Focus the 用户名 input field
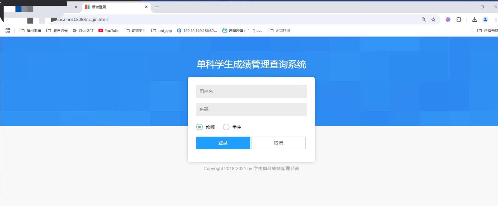Screen dimensions: 498x206 click(251, 91)
